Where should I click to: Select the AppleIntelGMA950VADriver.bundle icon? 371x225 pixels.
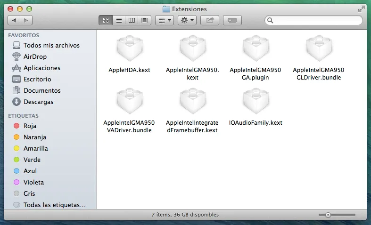tap(130, 101)
